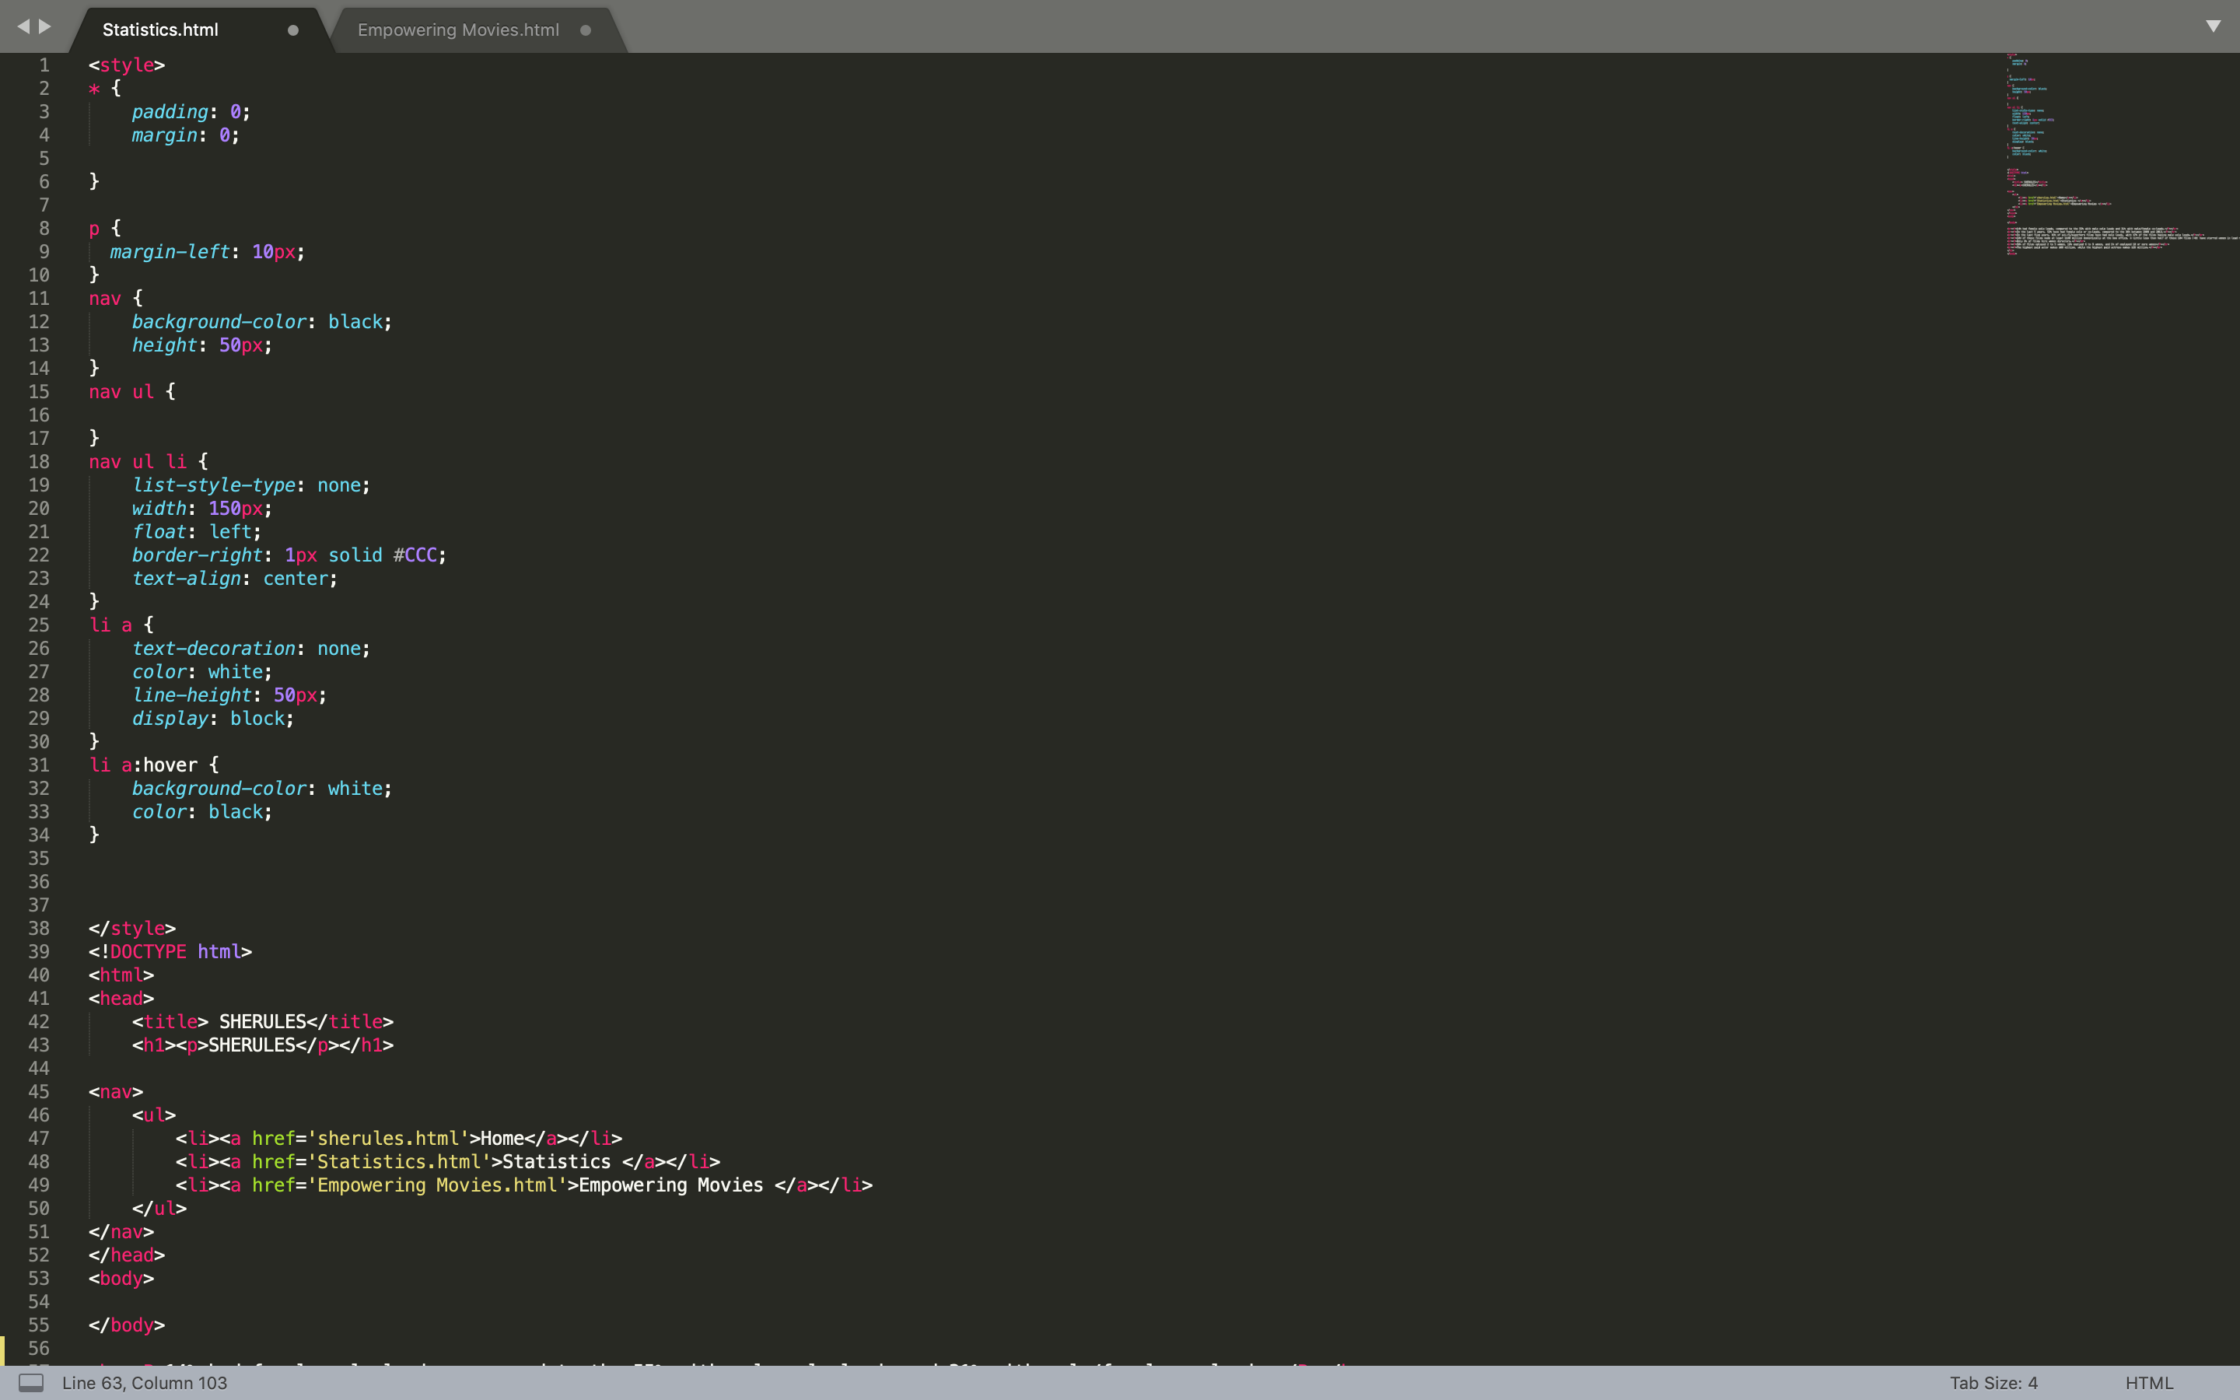Click the 'sherules.html' href value
Viewport: 2240px width, 1400px height.
(x=389, y=1138)
